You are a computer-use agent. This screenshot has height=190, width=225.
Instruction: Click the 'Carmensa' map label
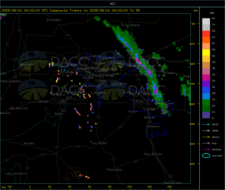click(x=153, y=126)
